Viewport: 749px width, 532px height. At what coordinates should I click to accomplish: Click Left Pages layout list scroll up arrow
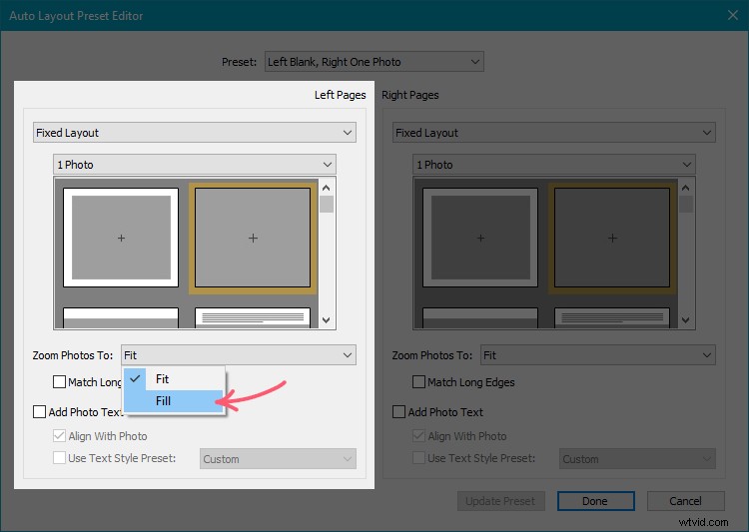(x=327, y=188)
